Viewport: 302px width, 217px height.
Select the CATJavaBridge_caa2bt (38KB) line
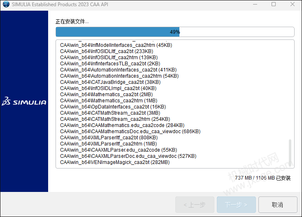point(110,82)
